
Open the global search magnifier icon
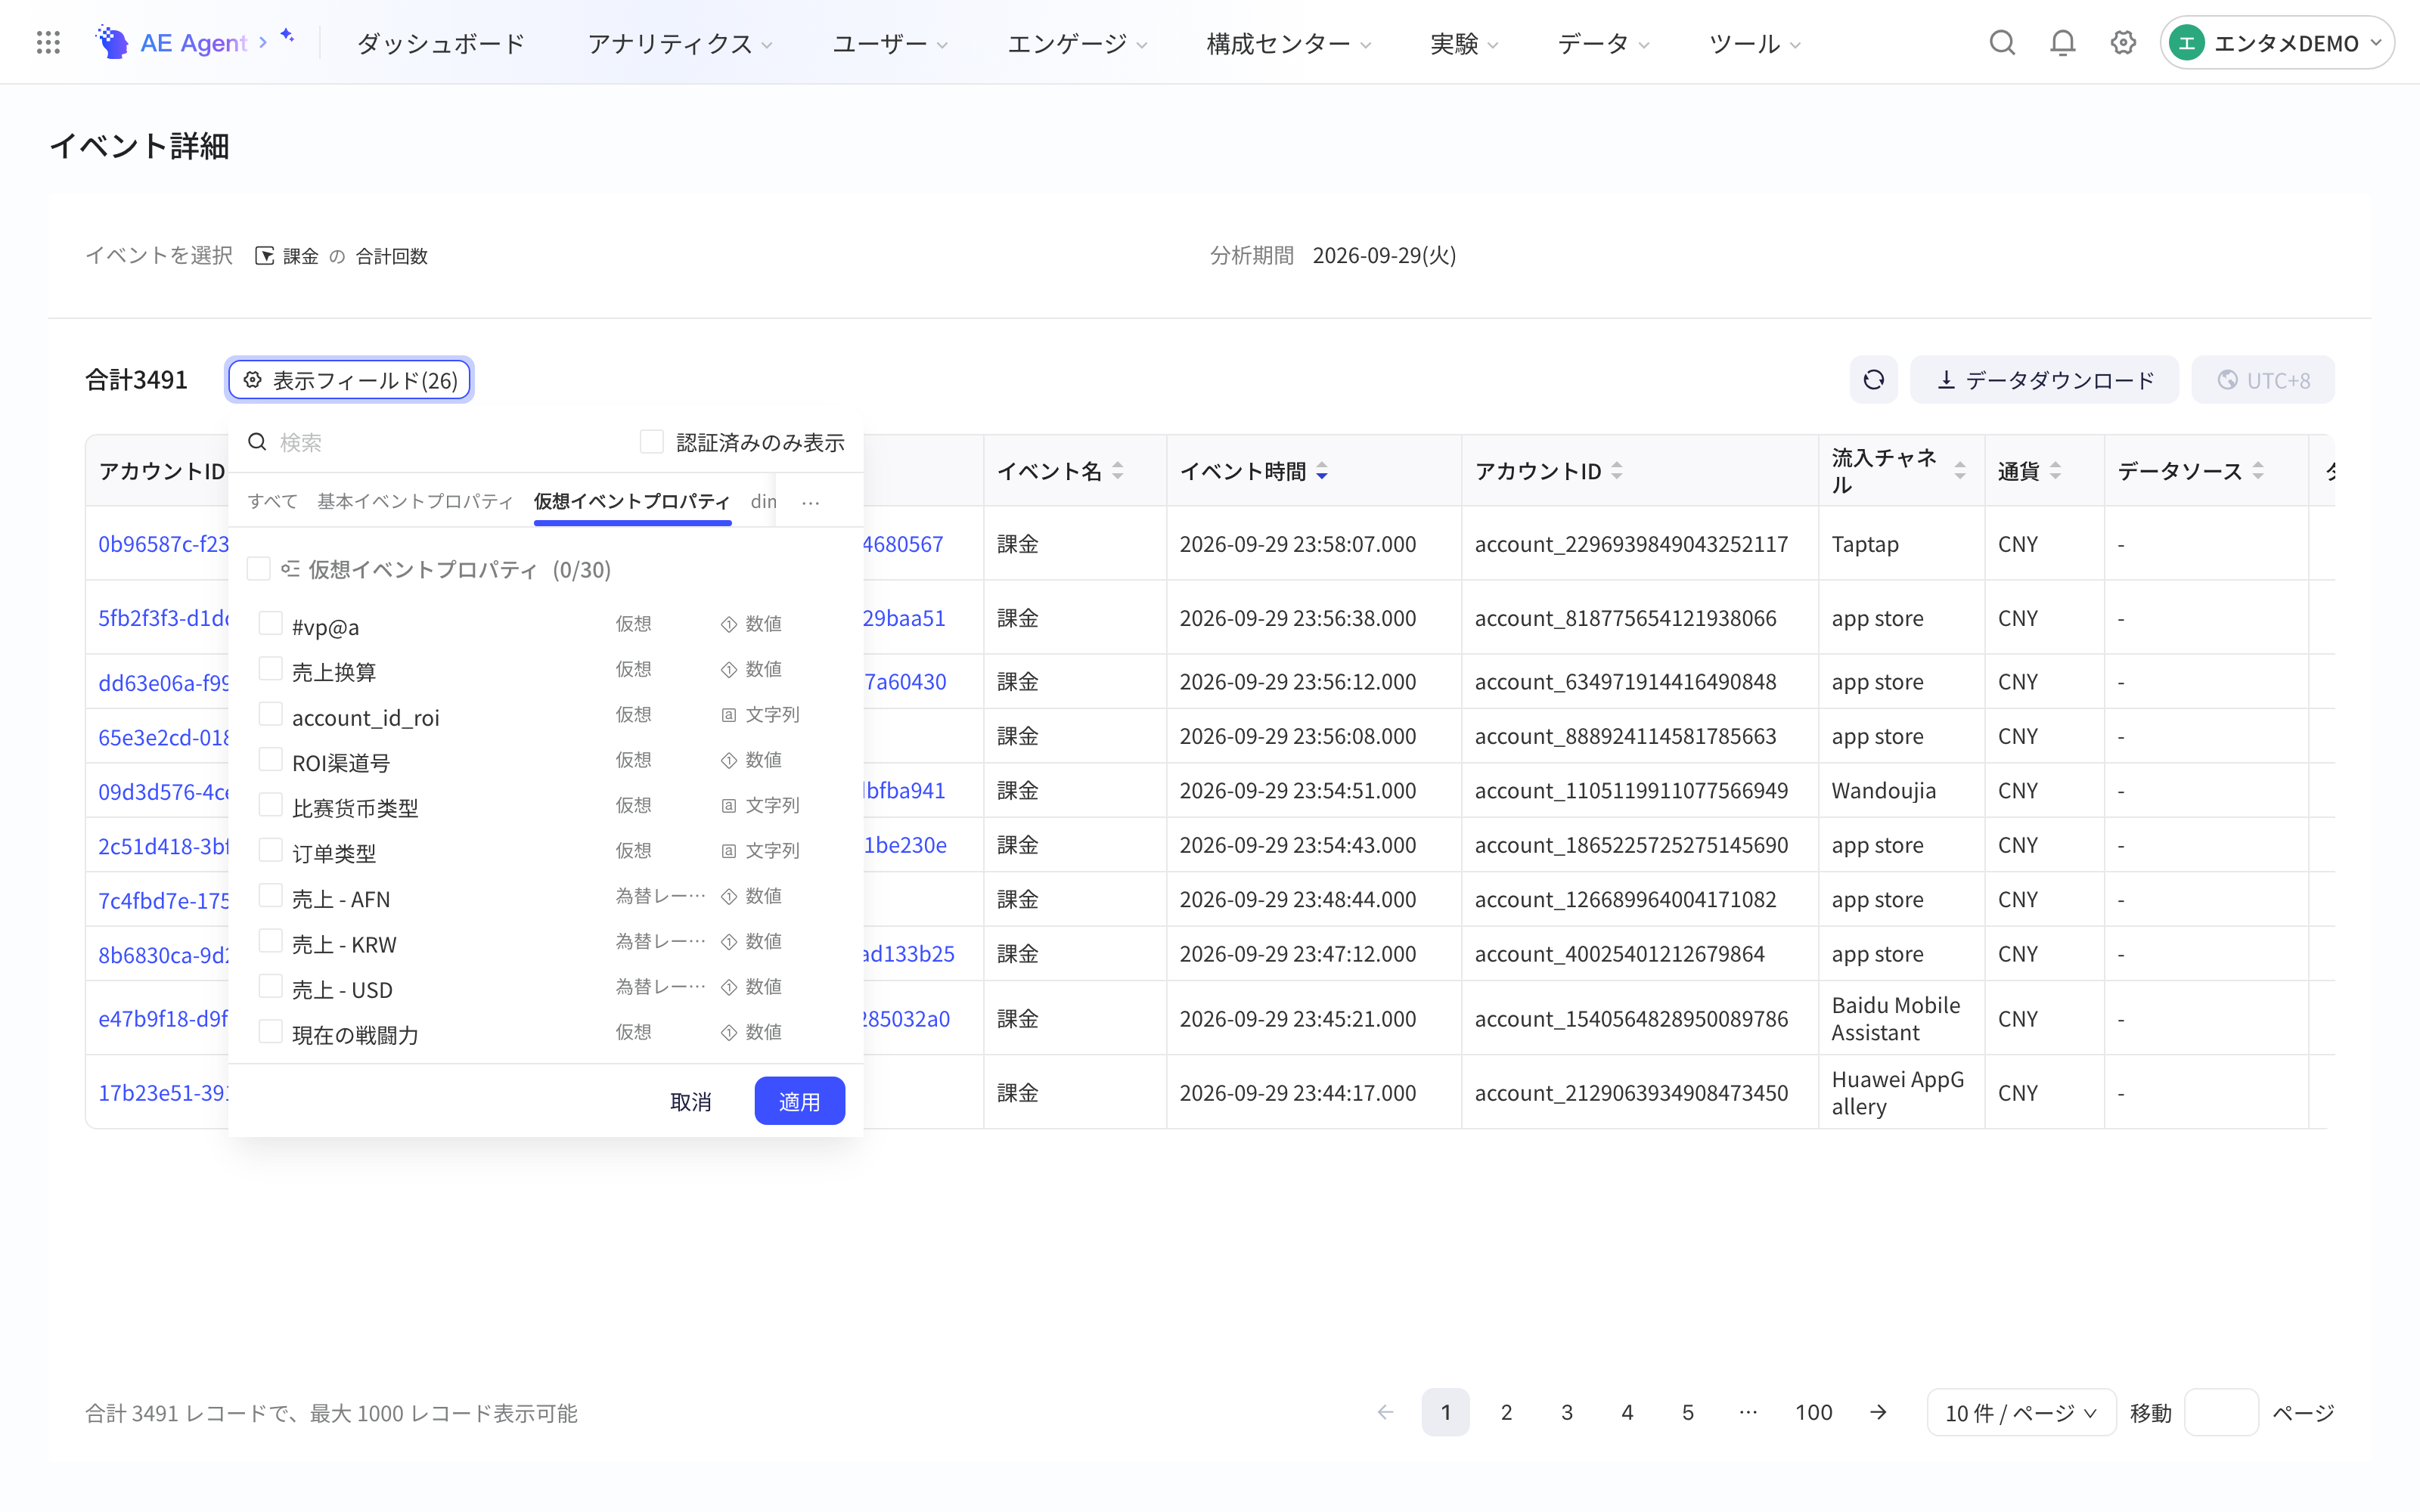click(x=2002, y=42)
